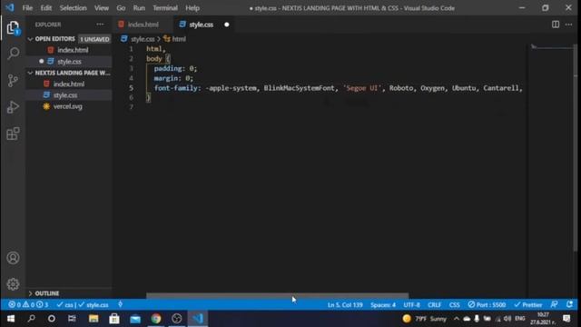Image resolution: width=581 pixels, height=327 pixels.
Task: Click the css | style.css status item
Action: click(83, 305)
